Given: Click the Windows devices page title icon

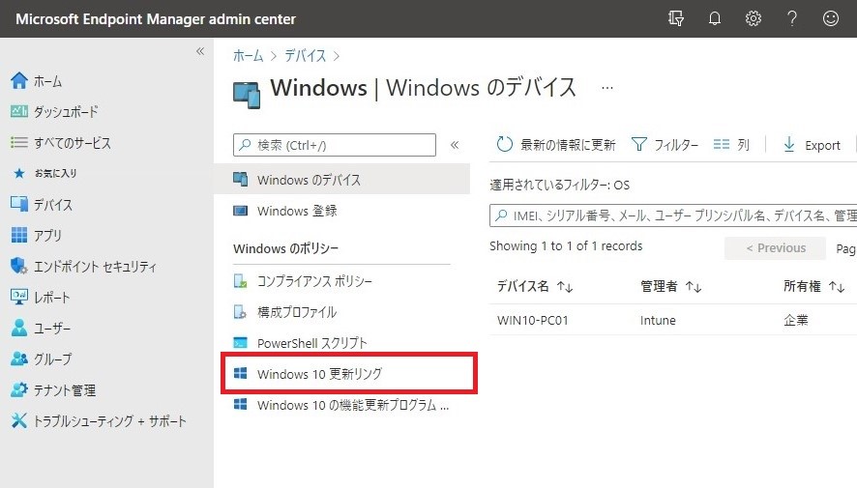Looking at the screenshot, I should coord(247,95).
